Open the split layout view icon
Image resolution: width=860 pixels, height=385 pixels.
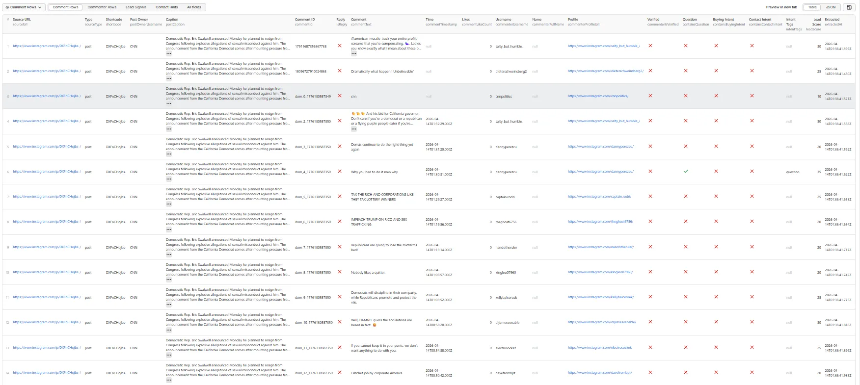(x=849, y=7)
